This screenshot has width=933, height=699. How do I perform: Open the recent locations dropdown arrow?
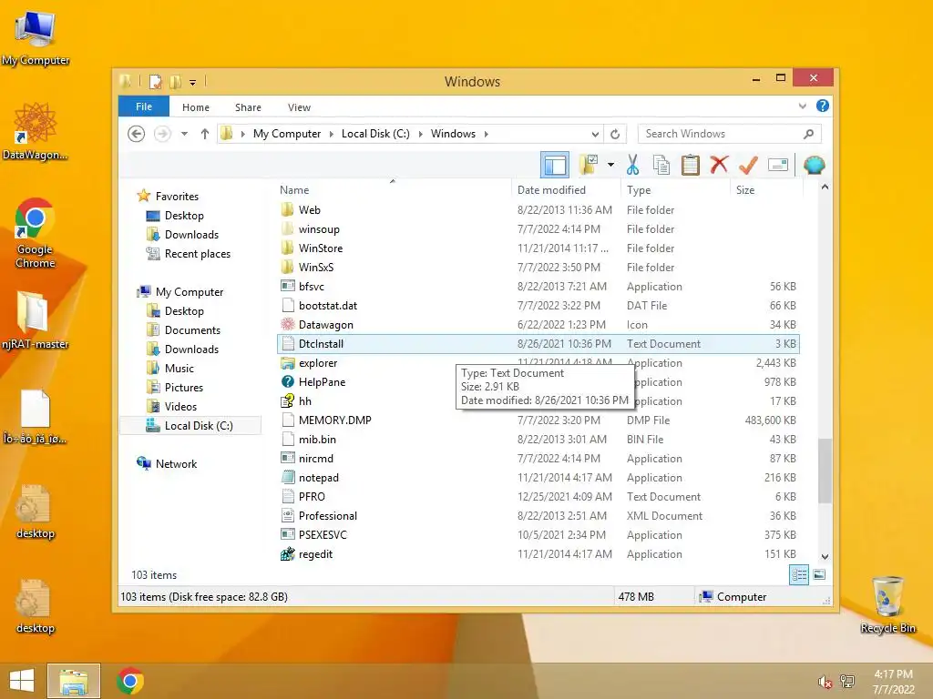click(184, 134)
